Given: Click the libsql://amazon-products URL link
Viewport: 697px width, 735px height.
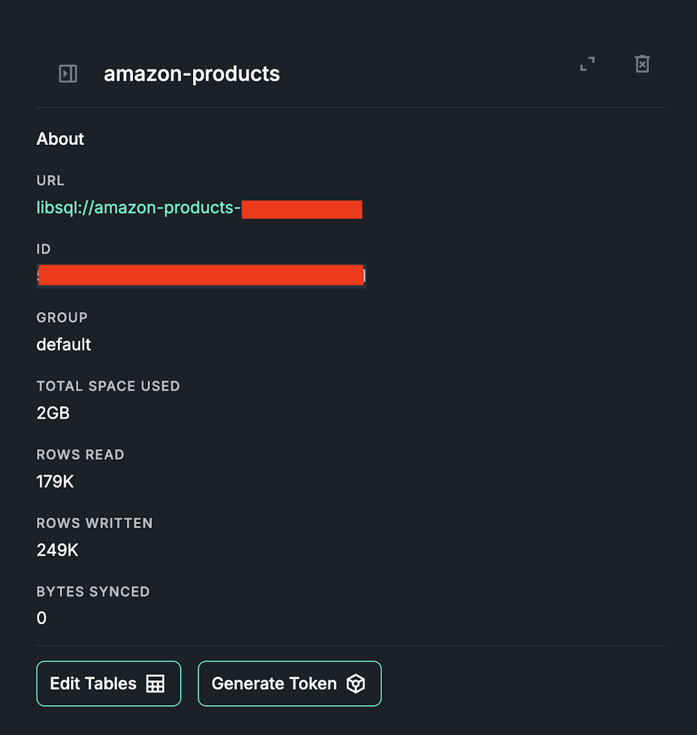Looking at the screenshot, I should 138,208.
